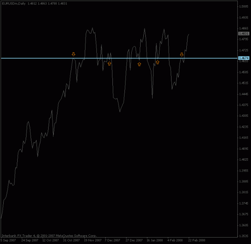Select the orange up arrow near 16 Jan 2008

click(x=157, y=62)
